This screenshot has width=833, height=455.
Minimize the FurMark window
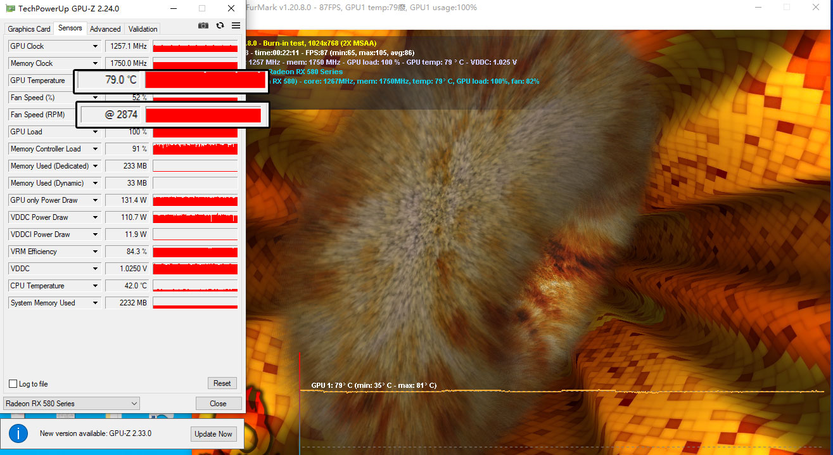pyautogui.click(x=757, y=8)
